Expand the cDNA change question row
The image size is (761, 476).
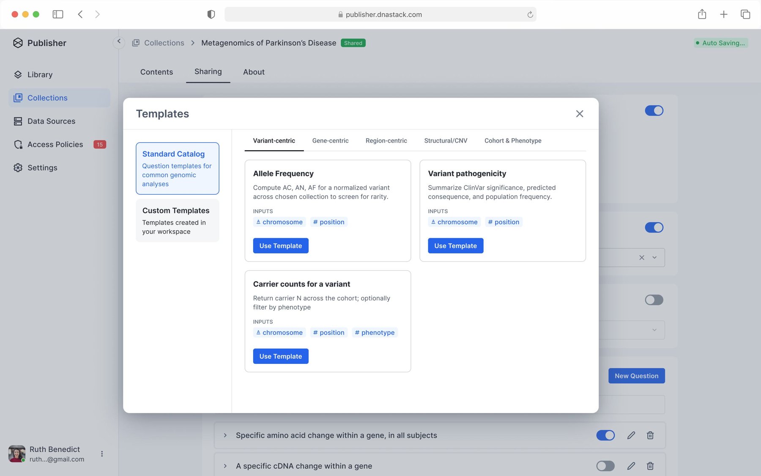[x=225, y=466]
